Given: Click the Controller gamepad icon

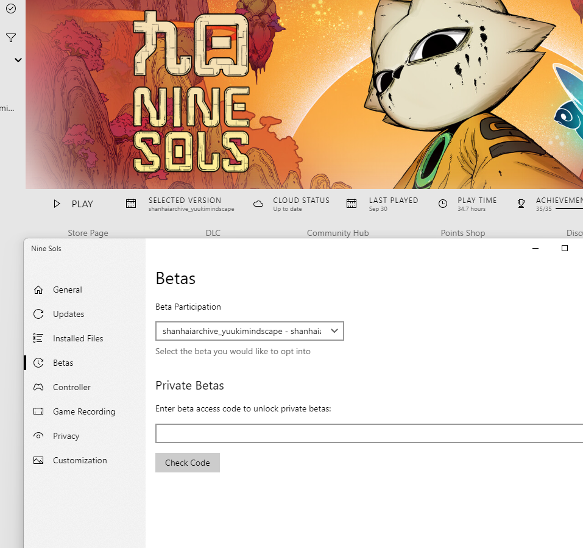Looking at the screenshot, I should (x=38, y=387).
